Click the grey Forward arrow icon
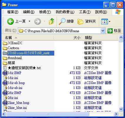The height and width of the screenshot is (118, 125). pos(38,21)
